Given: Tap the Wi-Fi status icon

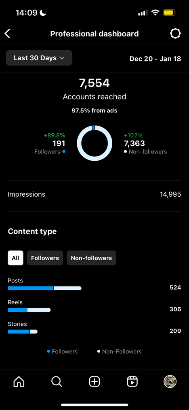Looking at the screenshot, I should click(x=155, y=13).
